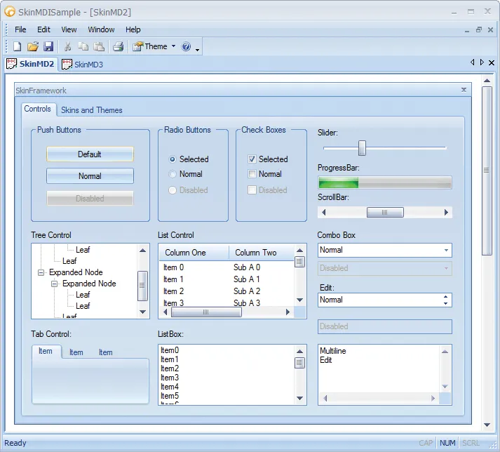Viewport: 500px width, 452px height.
Task: Click the ScrollBar sample right arrow
Action: click(x=446, y=212)
